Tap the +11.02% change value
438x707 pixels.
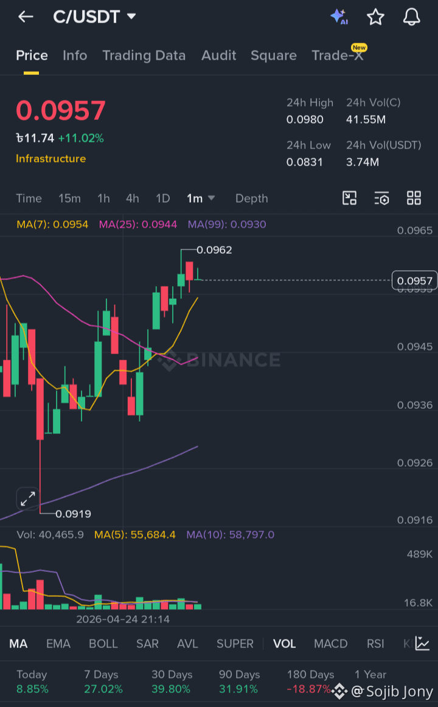click(x=81, y=138)
